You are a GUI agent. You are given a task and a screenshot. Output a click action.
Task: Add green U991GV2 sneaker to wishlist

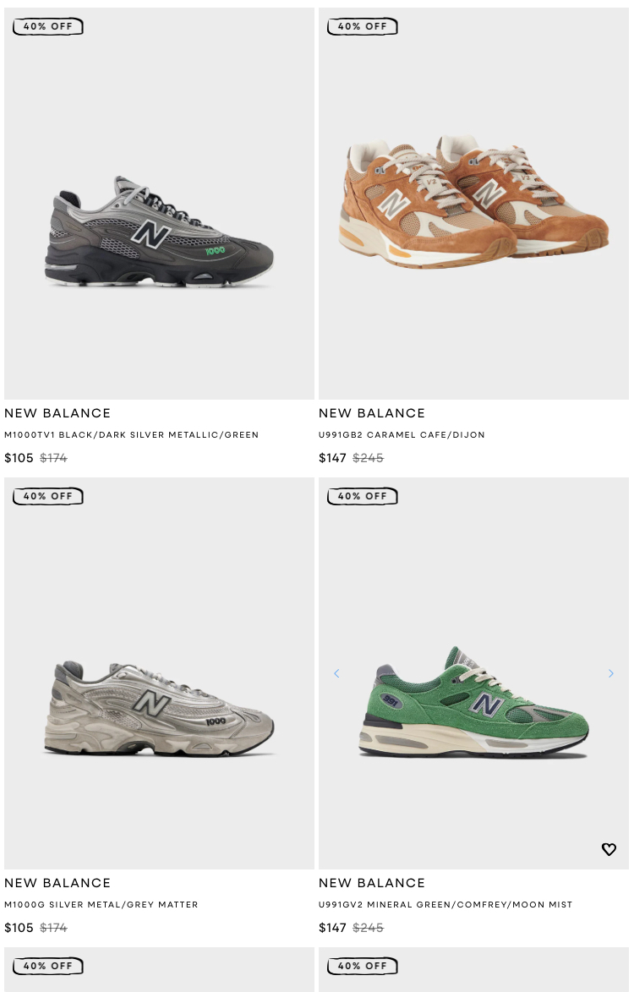click(609, 849)
